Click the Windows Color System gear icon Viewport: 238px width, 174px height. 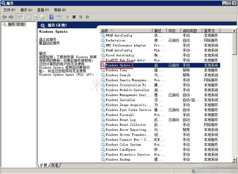coord(103,145)
